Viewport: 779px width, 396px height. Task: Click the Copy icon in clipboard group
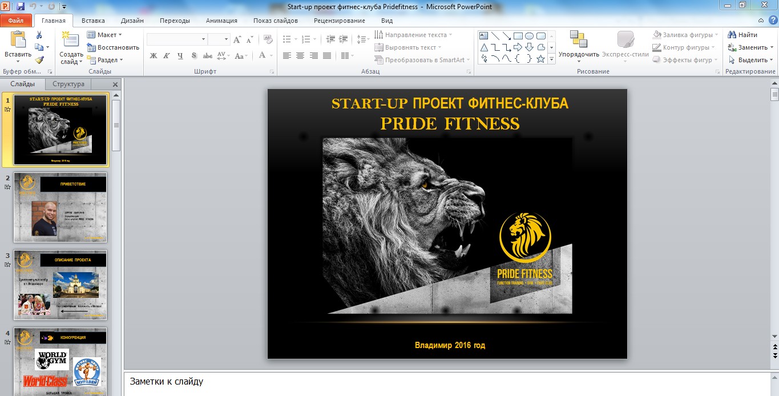[x=39, y=47]
